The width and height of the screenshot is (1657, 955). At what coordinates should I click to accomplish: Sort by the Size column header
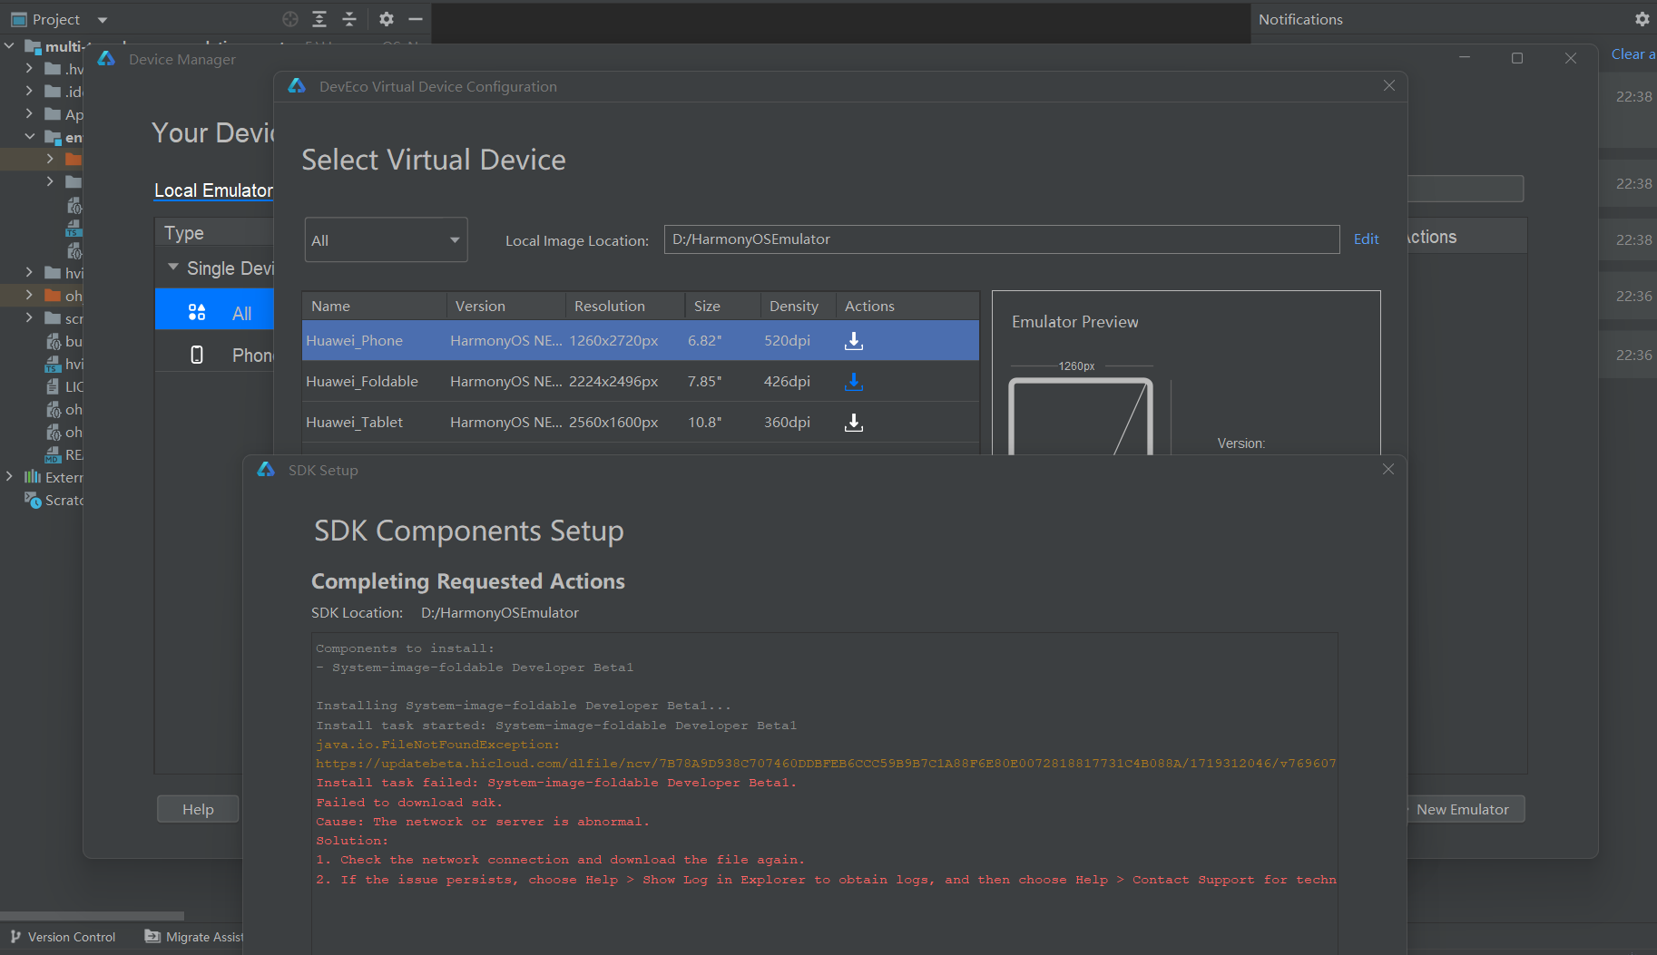click(722, 306)
